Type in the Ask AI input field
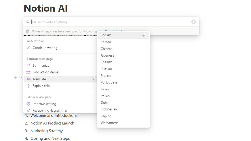 [x=109, y=22]
